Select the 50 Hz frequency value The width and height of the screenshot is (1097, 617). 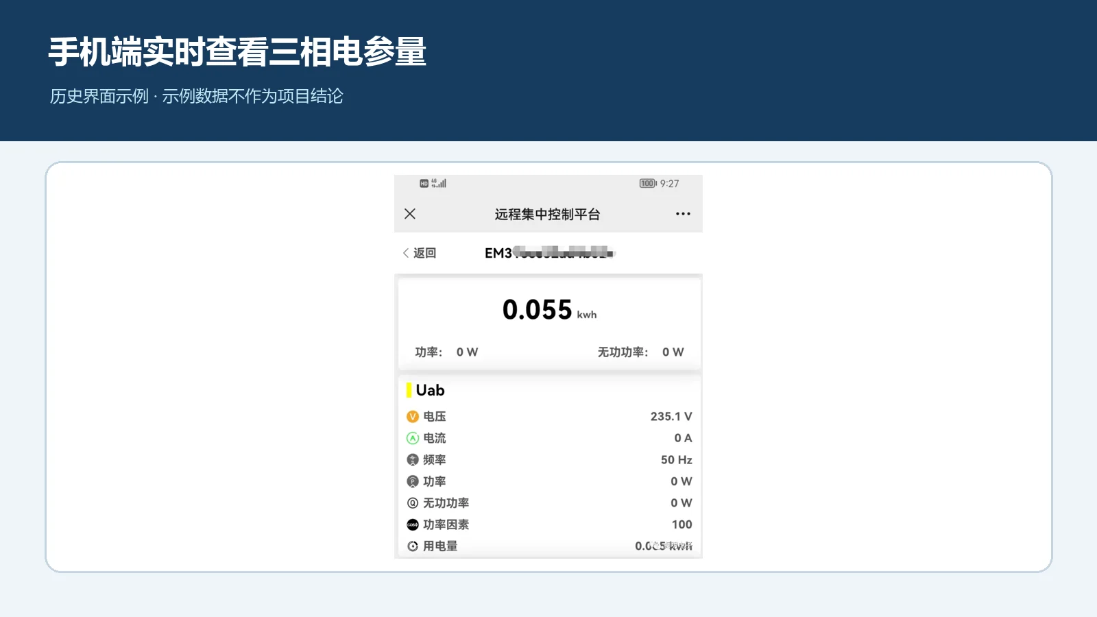(677, 460)
